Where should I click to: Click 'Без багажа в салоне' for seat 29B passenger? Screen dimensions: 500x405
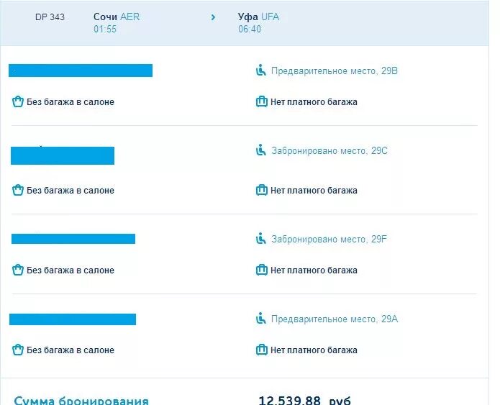pos(71,102)
